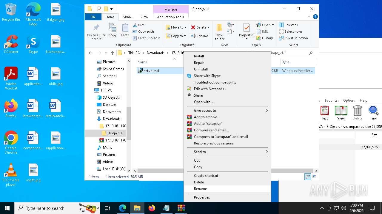Screen dimensions: 382x214
Task: Click the Test button in 7-Zip window
Action: pyautogui.click(x=325, y=113)
